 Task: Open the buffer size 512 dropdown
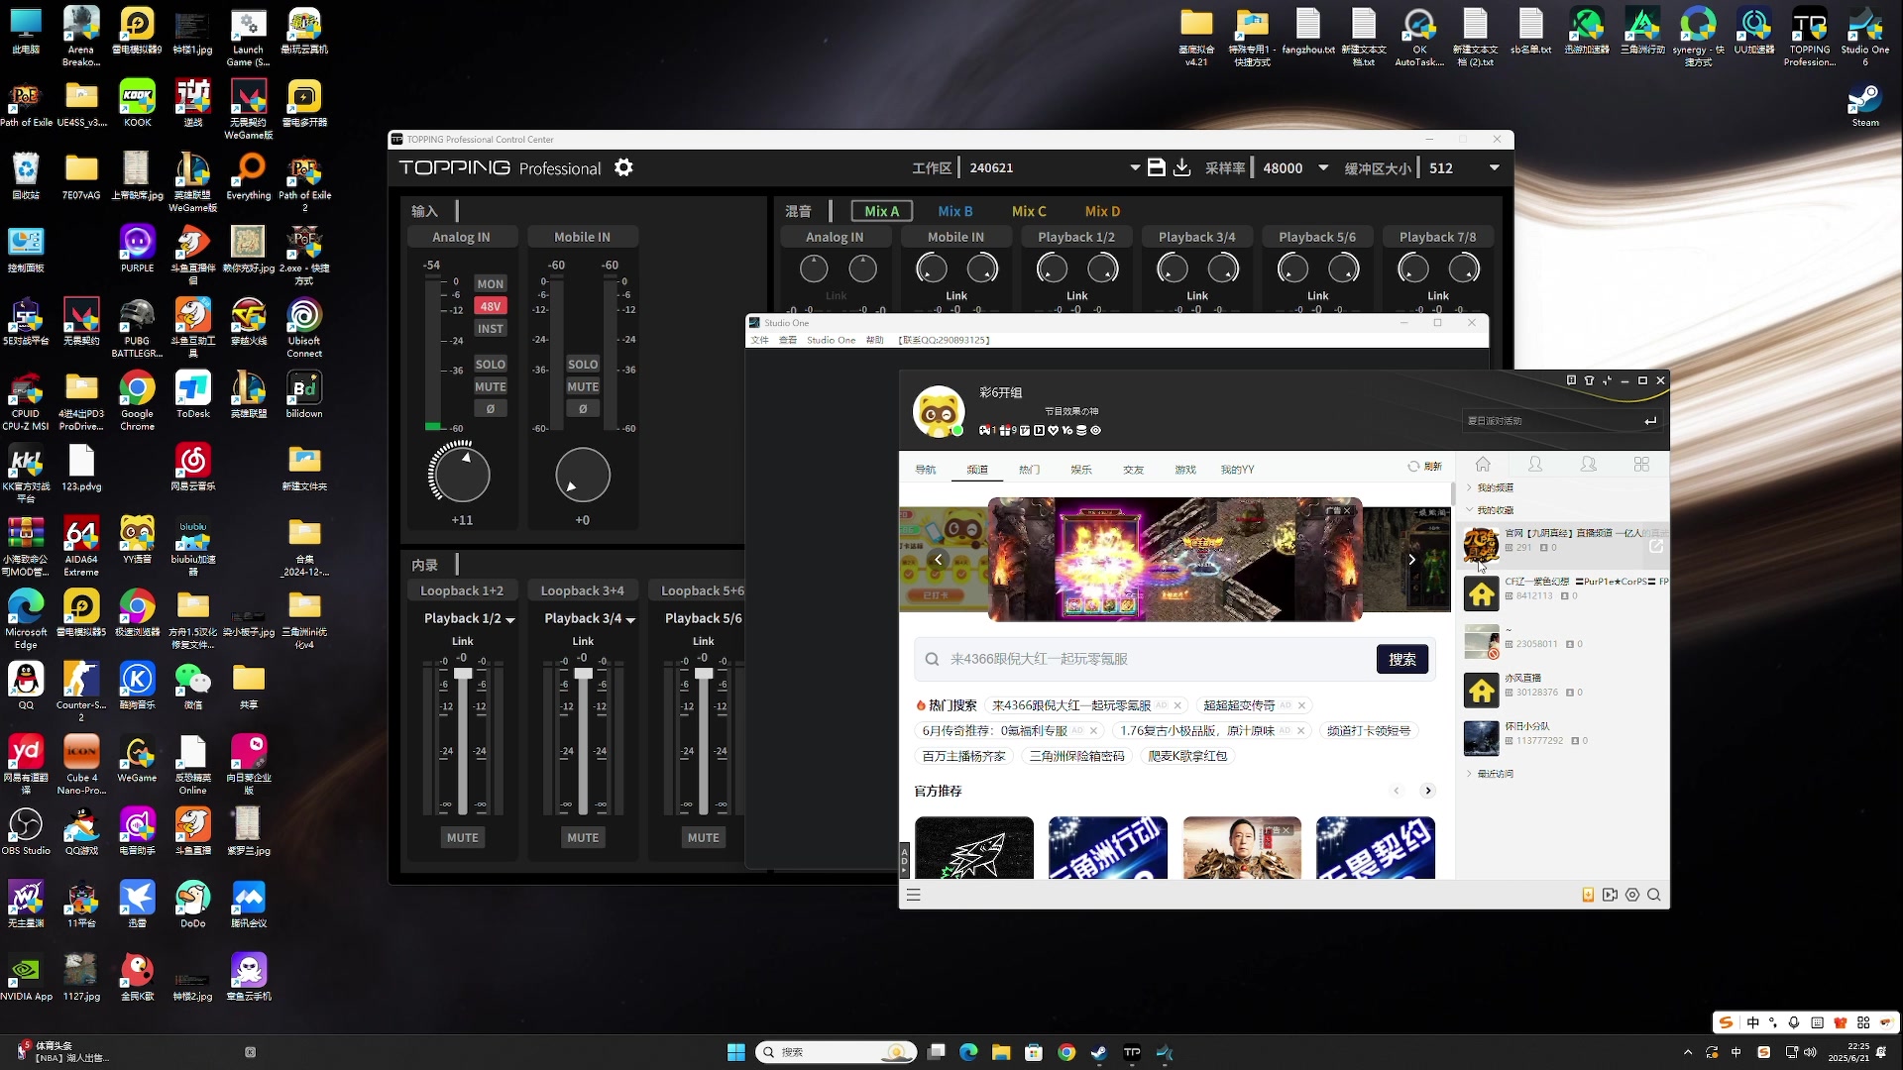tap(1495, 168)
